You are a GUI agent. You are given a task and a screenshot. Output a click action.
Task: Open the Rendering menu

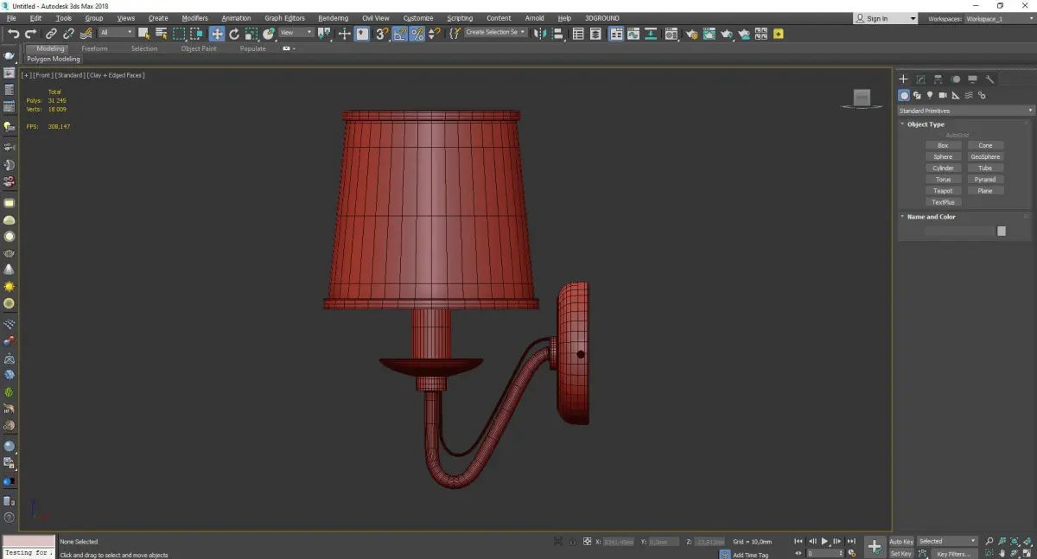pos(333,18)
